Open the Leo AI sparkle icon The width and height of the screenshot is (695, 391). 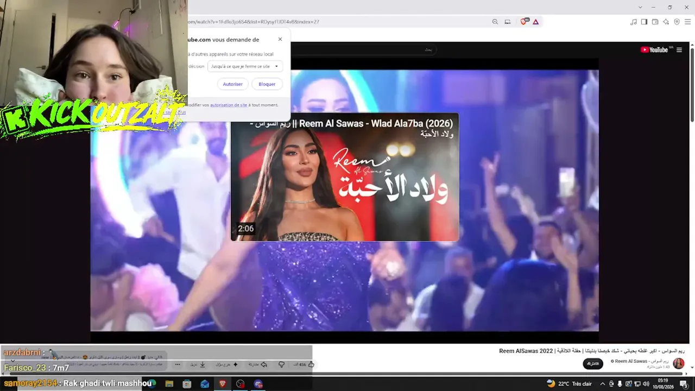click(666, 22)
